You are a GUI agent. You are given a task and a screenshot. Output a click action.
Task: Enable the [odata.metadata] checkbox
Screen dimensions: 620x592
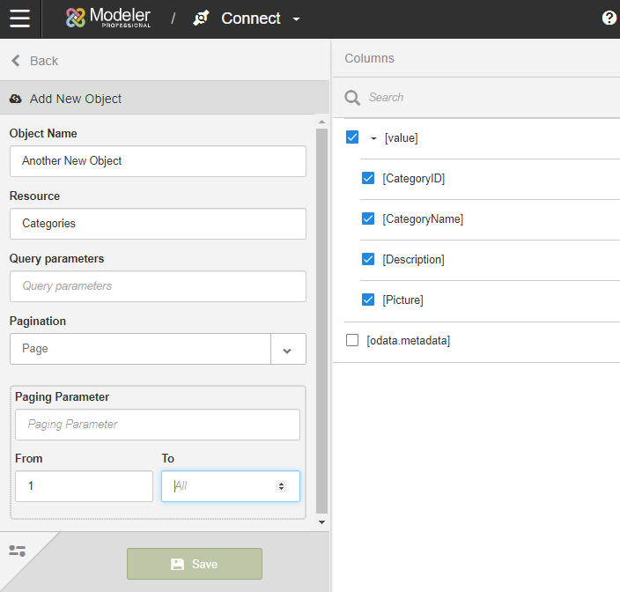point(352,340)
